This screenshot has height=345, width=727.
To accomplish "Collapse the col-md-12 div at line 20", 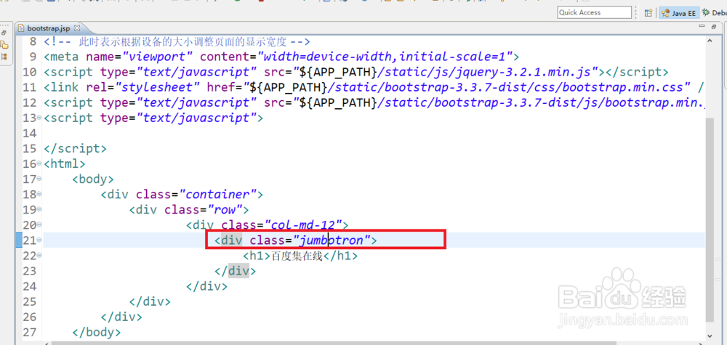I will 39,225.
